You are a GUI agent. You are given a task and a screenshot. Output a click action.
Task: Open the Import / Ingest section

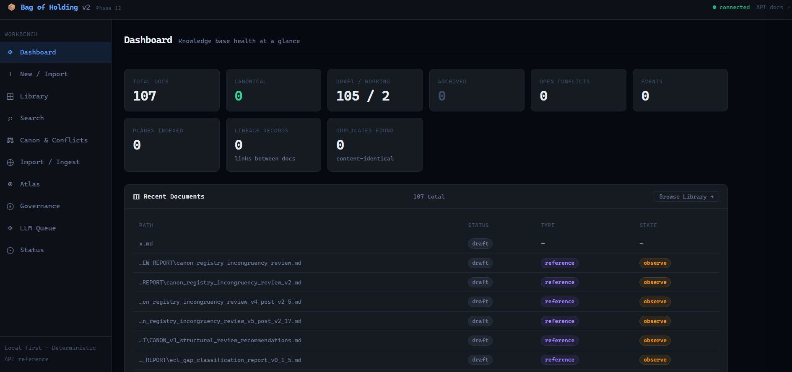coord(55,162)
